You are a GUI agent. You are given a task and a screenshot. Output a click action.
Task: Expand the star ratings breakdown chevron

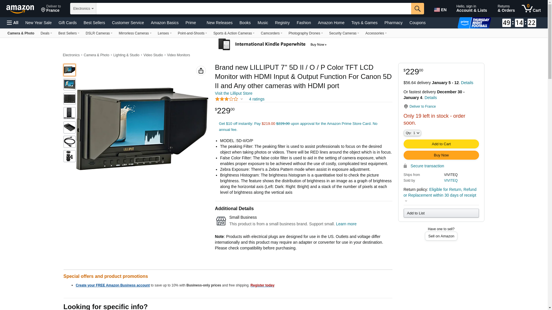click(241, 99)
